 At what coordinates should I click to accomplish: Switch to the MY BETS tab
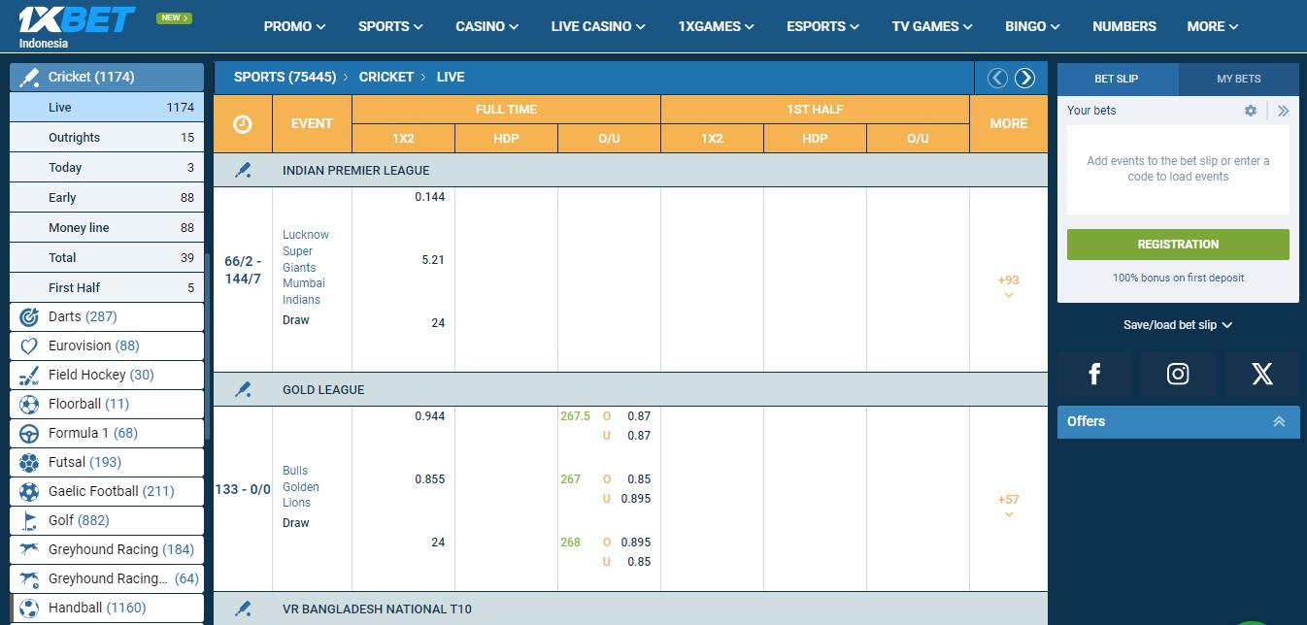pos(1239,79)
